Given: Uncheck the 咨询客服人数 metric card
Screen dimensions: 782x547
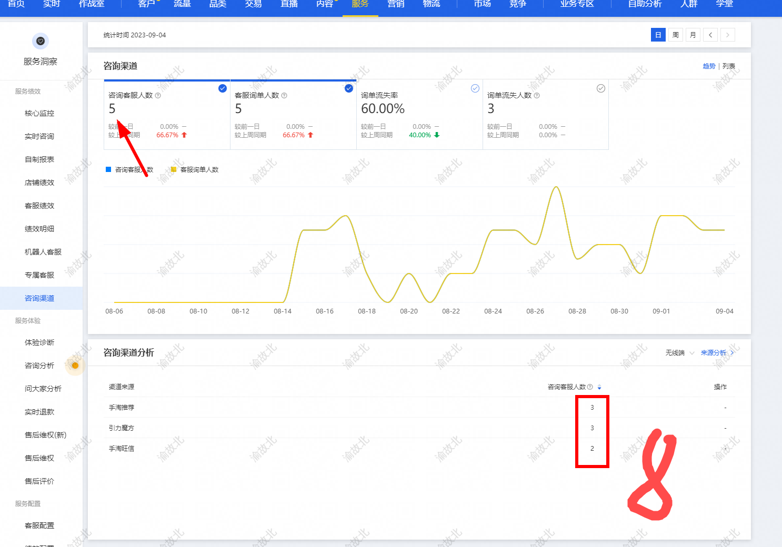Looking at the screenshot, I should tap(223, 88).
